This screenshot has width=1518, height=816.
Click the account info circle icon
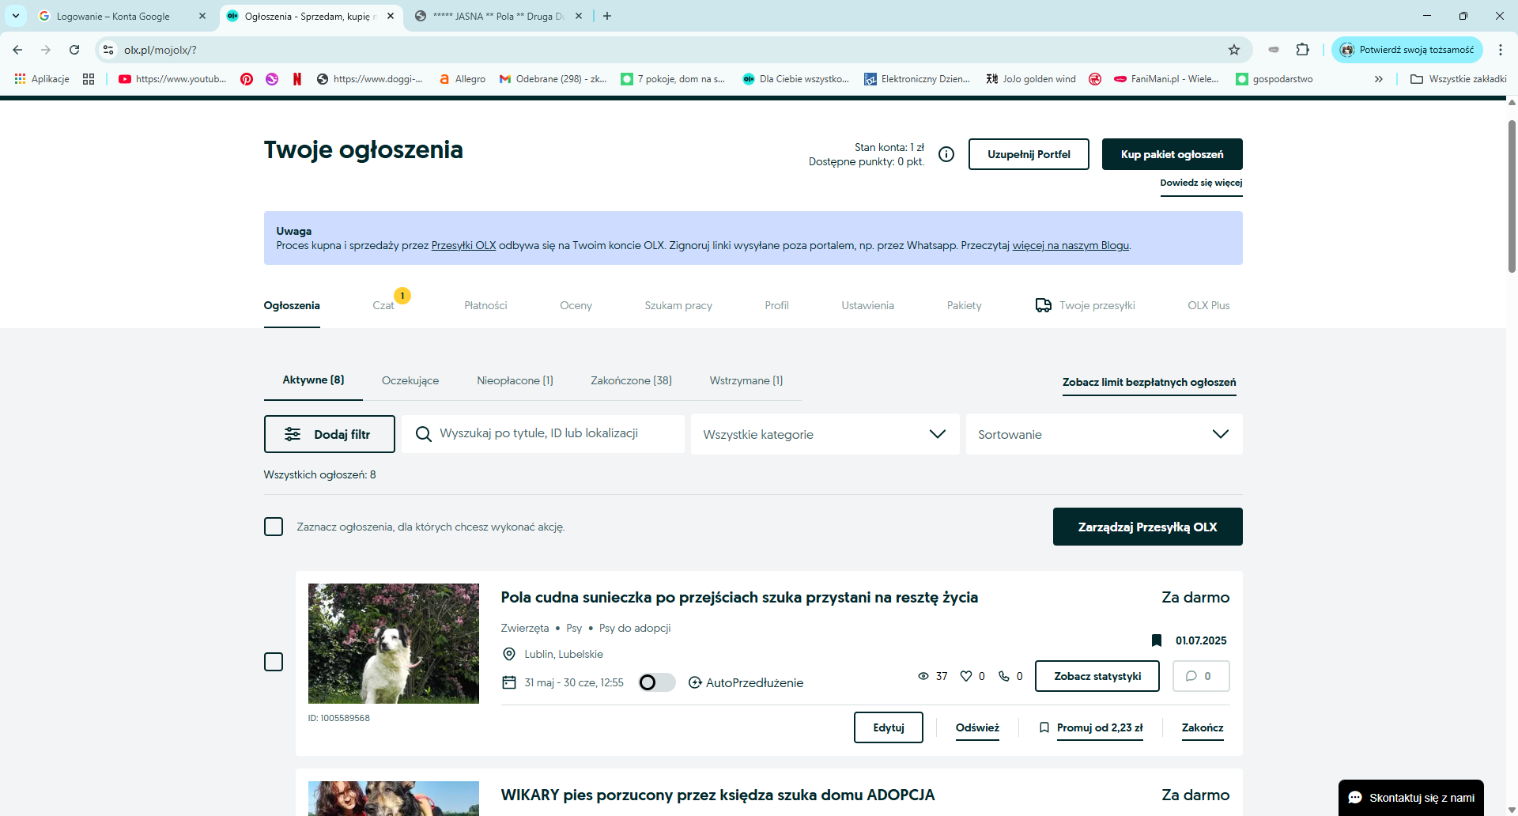[946, 154]
